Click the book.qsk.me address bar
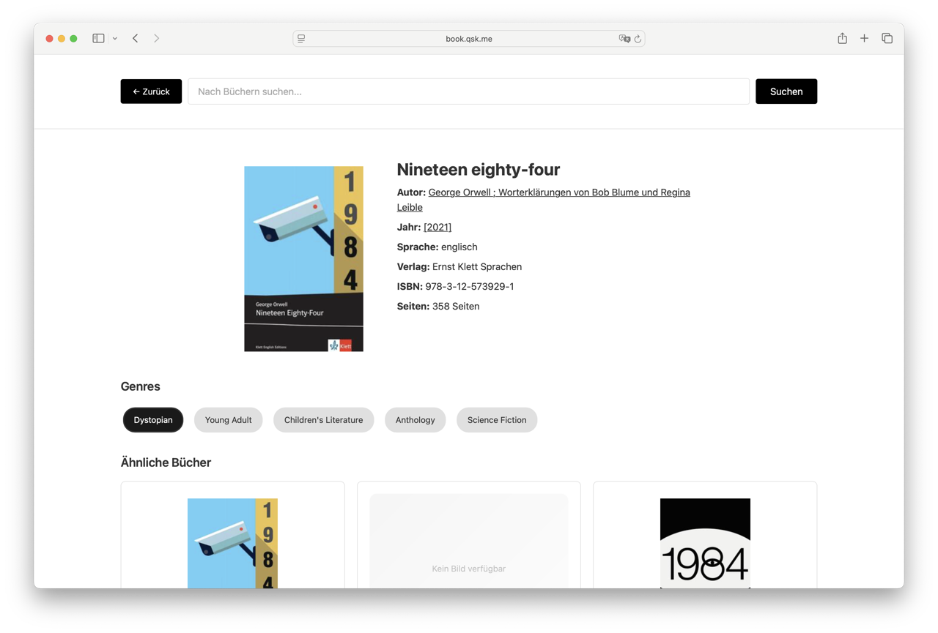 [468, 39]
